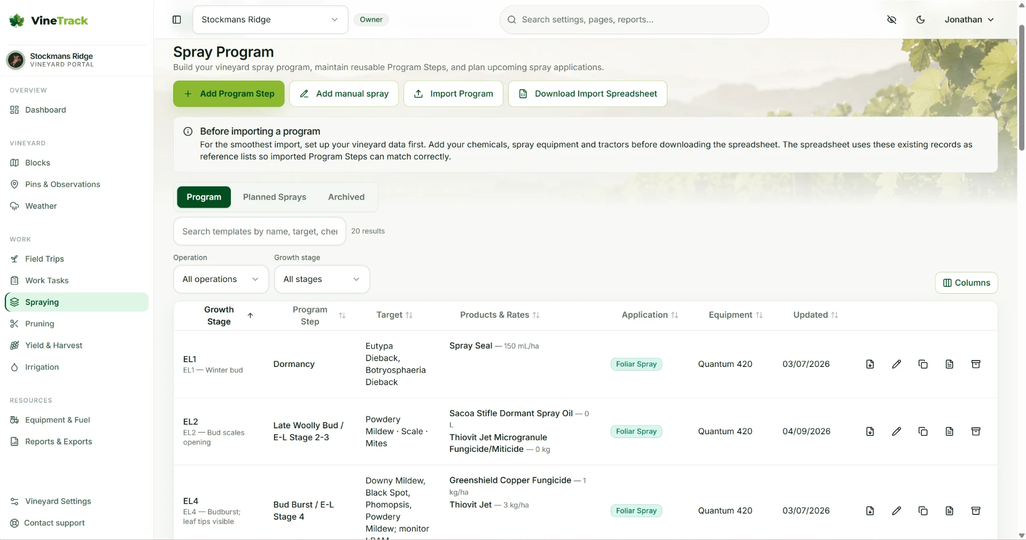
Task: Click the page vertical scrollbar
Action: [x=1022, y=88]
